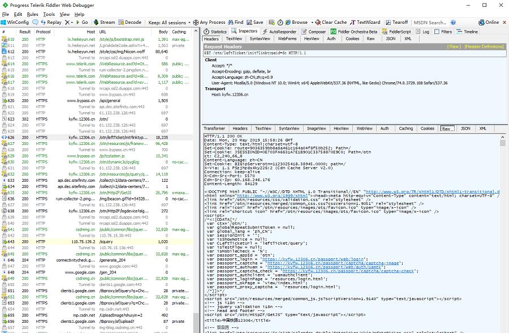Open the Log tab
This screenshot has height=333, width=509.
422,32
